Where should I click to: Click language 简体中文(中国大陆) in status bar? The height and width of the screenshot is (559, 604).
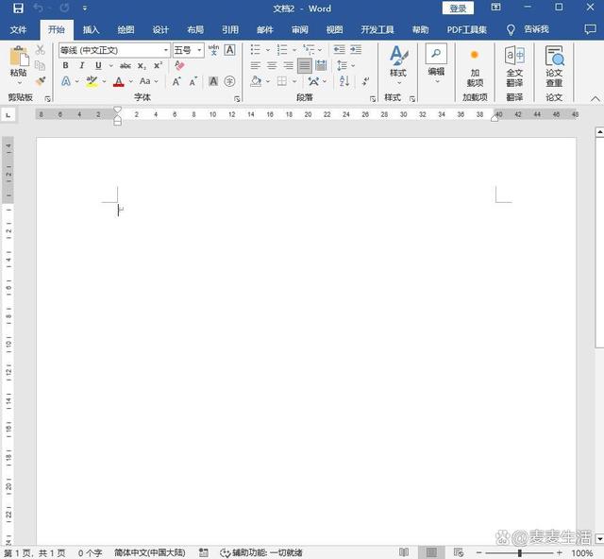150,552
